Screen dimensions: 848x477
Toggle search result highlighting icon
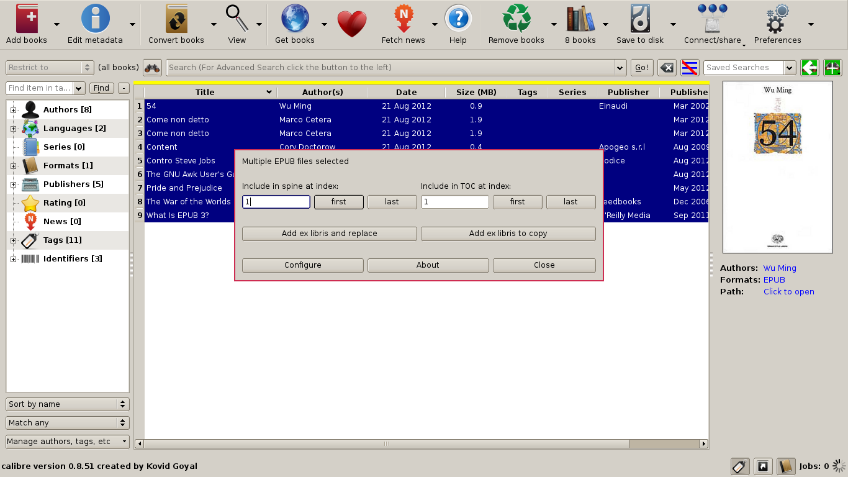(690, 68)
